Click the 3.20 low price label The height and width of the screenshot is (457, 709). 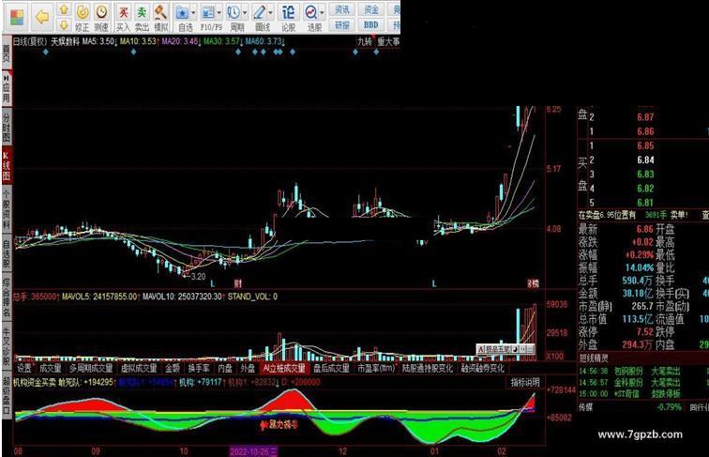click(x=198, y=277)
